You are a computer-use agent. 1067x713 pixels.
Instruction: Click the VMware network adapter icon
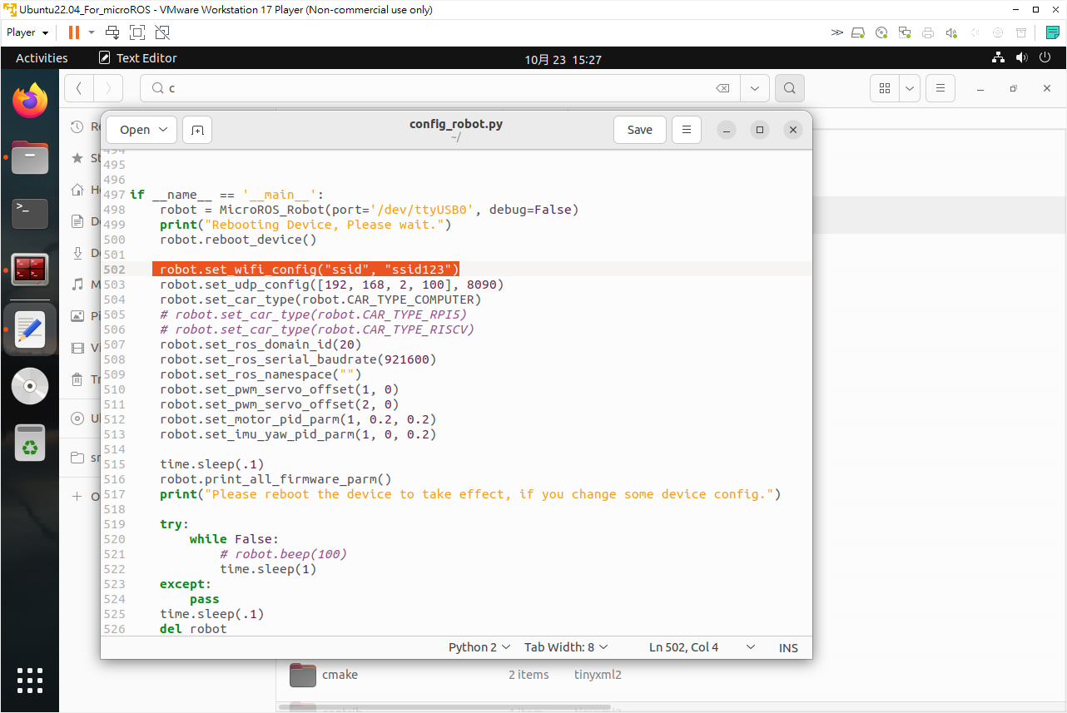905,32
